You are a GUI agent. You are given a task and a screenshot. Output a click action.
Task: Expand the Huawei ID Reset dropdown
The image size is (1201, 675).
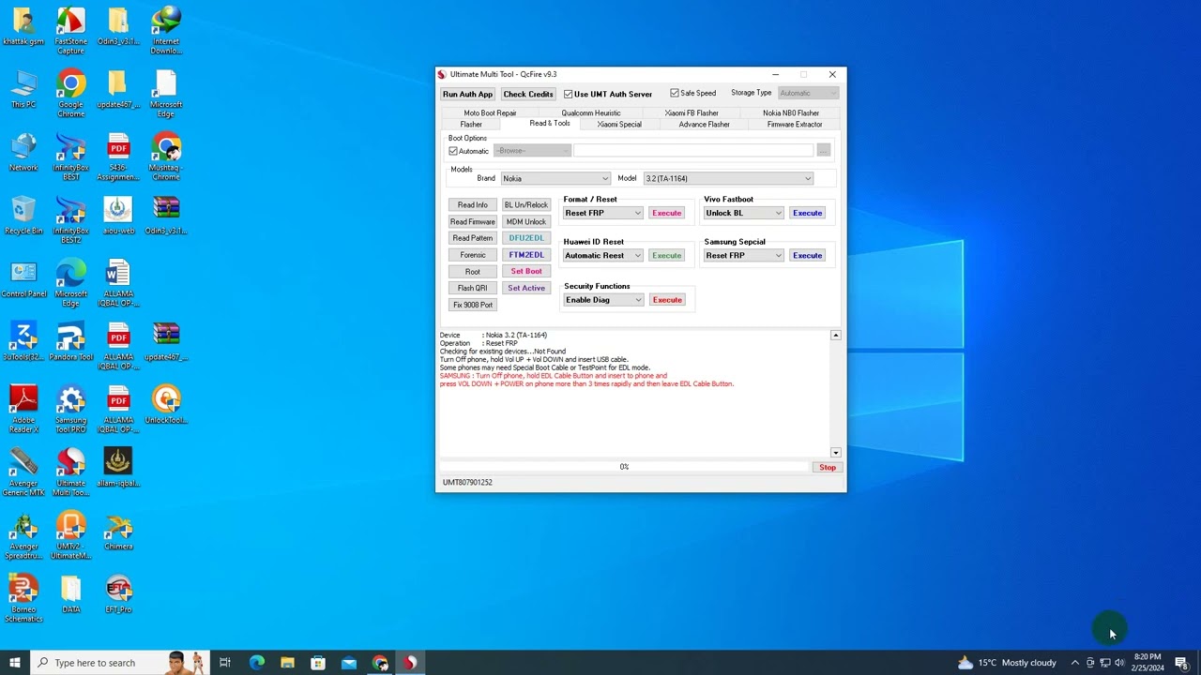(602, 255)
